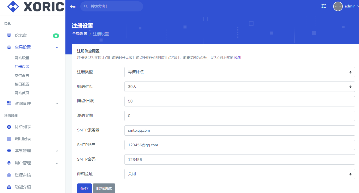Select 支付设置 menu item

22,75
